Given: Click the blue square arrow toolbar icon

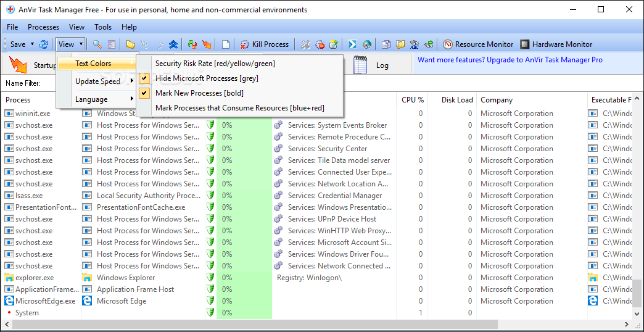Looking at the screenshot, I should click(x=352, y=44).
